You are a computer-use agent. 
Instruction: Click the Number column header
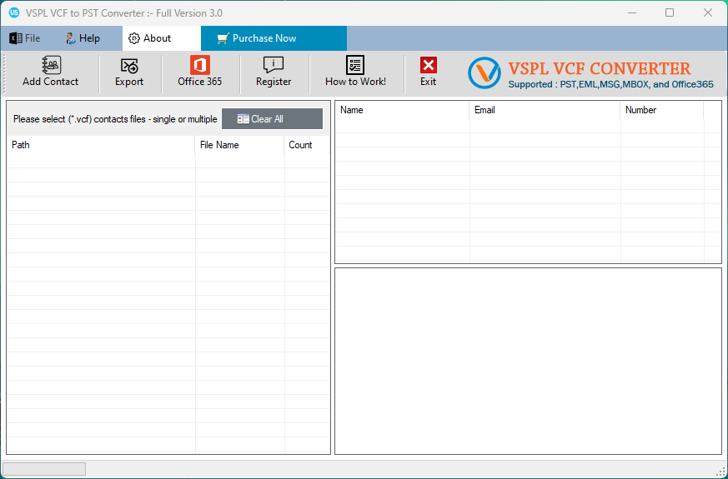(662, 110)
